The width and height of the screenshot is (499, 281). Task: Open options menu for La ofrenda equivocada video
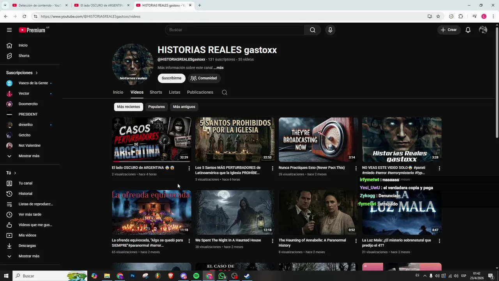[x=189, y=241]
